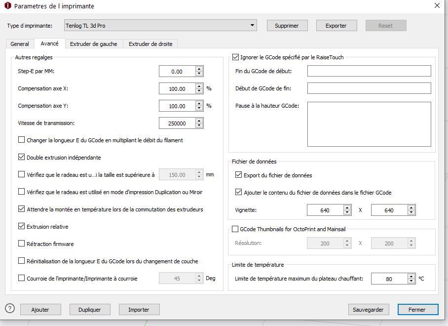Screen dimensions: 448x326
Task: Click the Vitesse de transmission value field
Action: pos(177,123)
